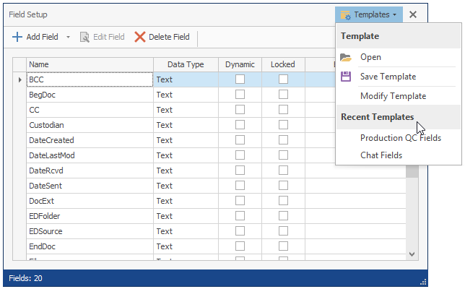465x289 pixels.
Task: Select the DateCreated name cell
Action: pyautogui.click(x=90, y=140)
